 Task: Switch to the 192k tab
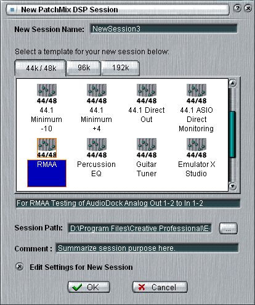(x=121, y=68)
